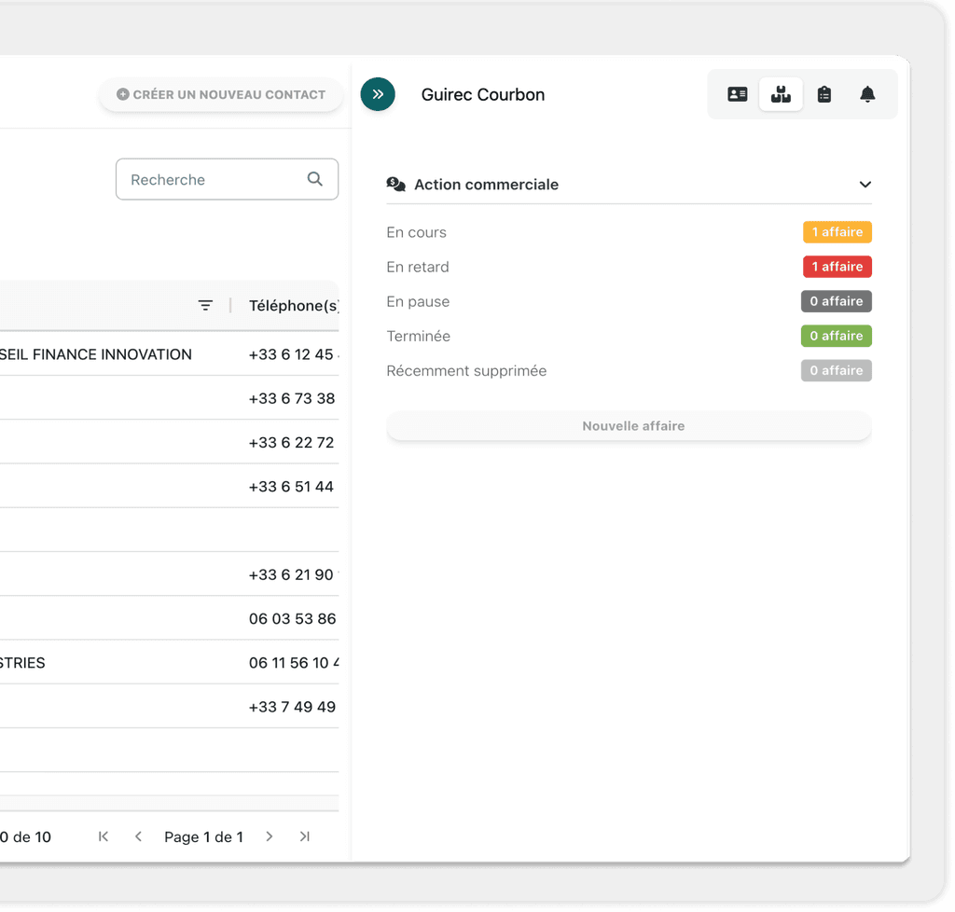The width and height of the screenshot is (955, 912).
Task: Click the FINANCE INNOVATION company cell
Action: click(x=96, y=355)
